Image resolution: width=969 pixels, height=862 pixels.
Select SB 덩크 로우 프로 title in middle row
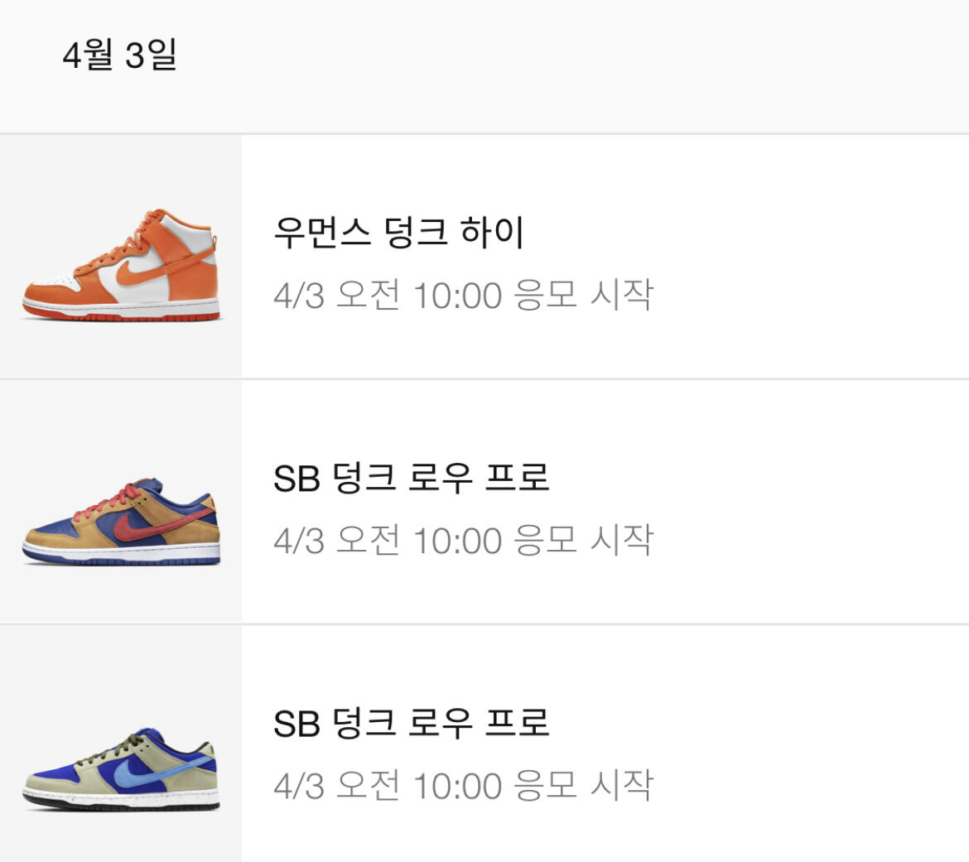(411, 478)
